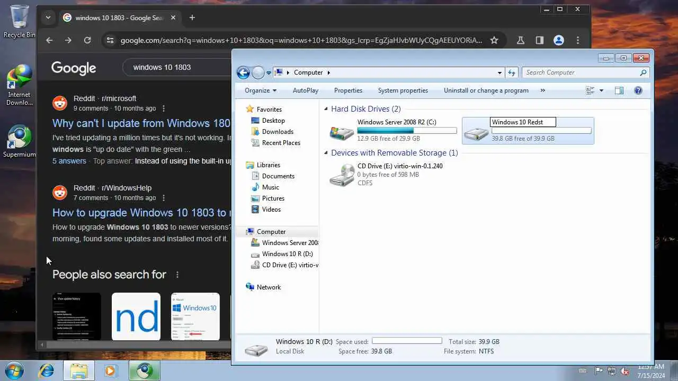
Task: Open the address bar history dropdown arrow
Action: click(499, 72)
